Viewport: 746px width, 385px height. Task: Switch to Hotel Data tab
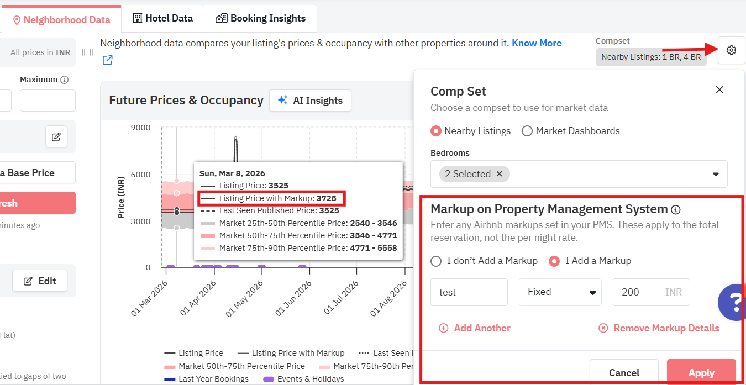tap(162, 18)
